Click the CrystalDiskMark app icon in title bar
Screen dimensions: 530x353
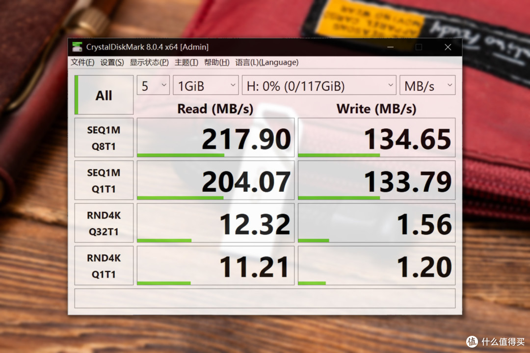pos(77,47)
